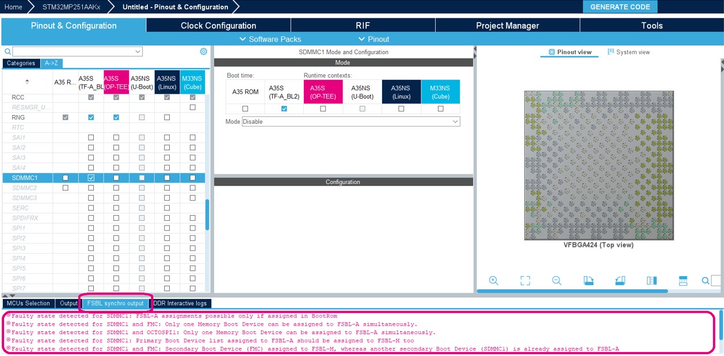Expand the Pinout menu

[x=374, y=39]
